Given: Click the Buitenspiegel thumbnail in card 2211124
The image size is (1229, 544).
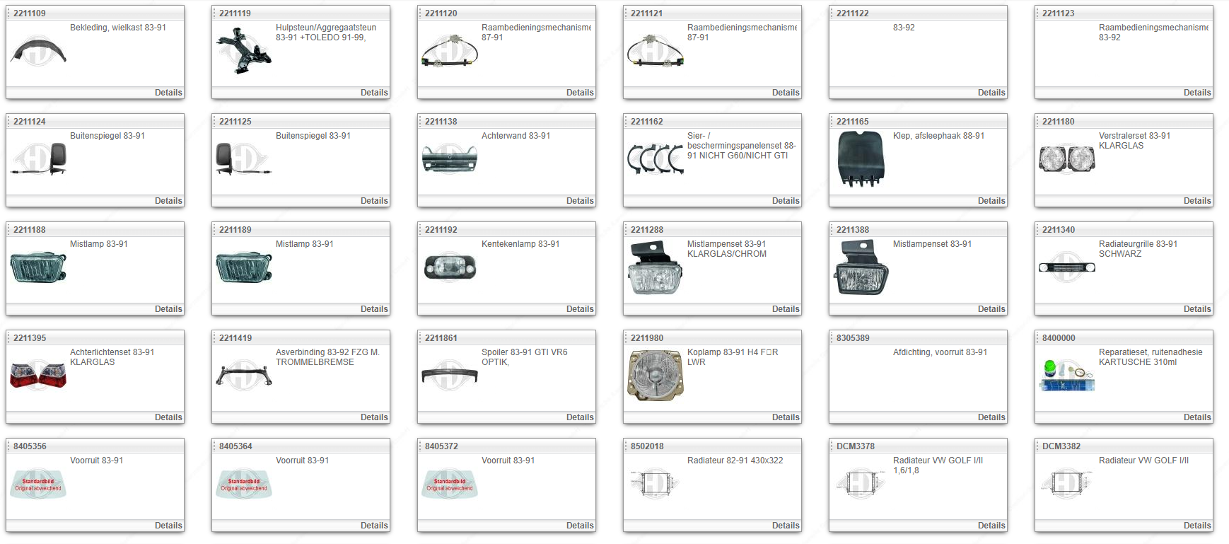Looking at the screenshot, I should click(38, 159).
